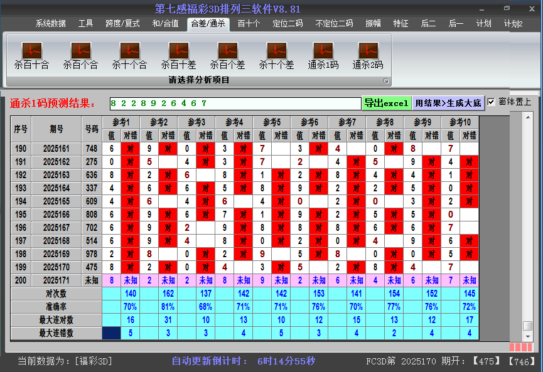The height and width of the screenshot is (372, 543).
Task: Click the number 748 cell
Action: [92, 149]
